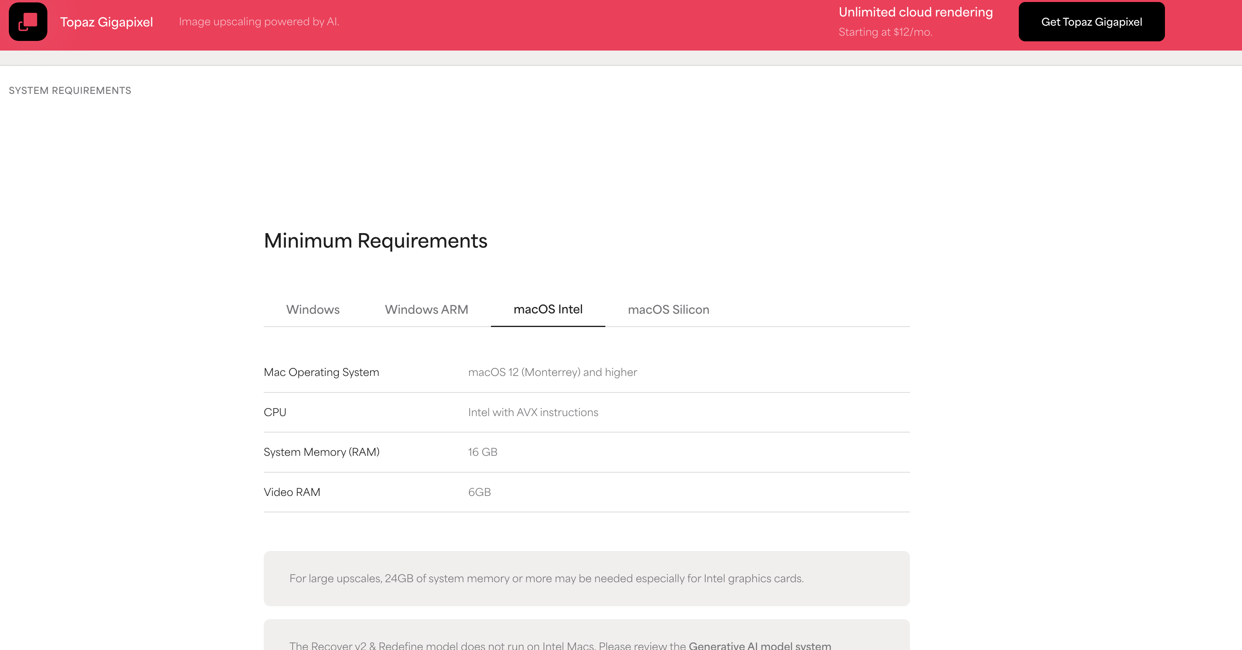Select the Mac Operating System row label
The height and width of the screenshot is (650, 1242).
pos(321,372)
